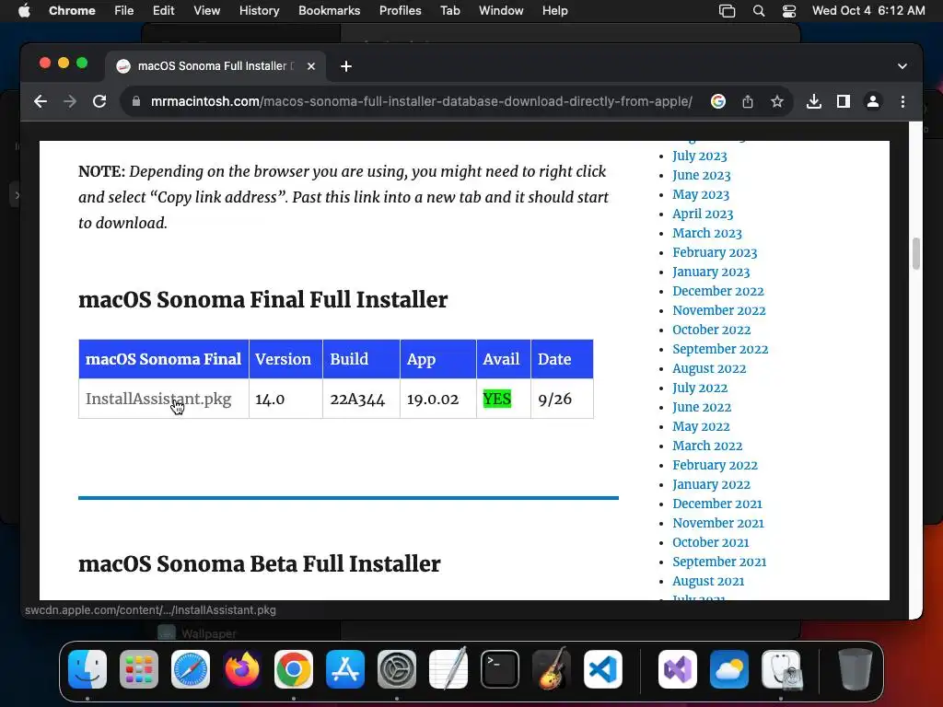Open Stage Manager icon in menu bar
The height and width of the screenshot is (707, 943).
point(728,11)
